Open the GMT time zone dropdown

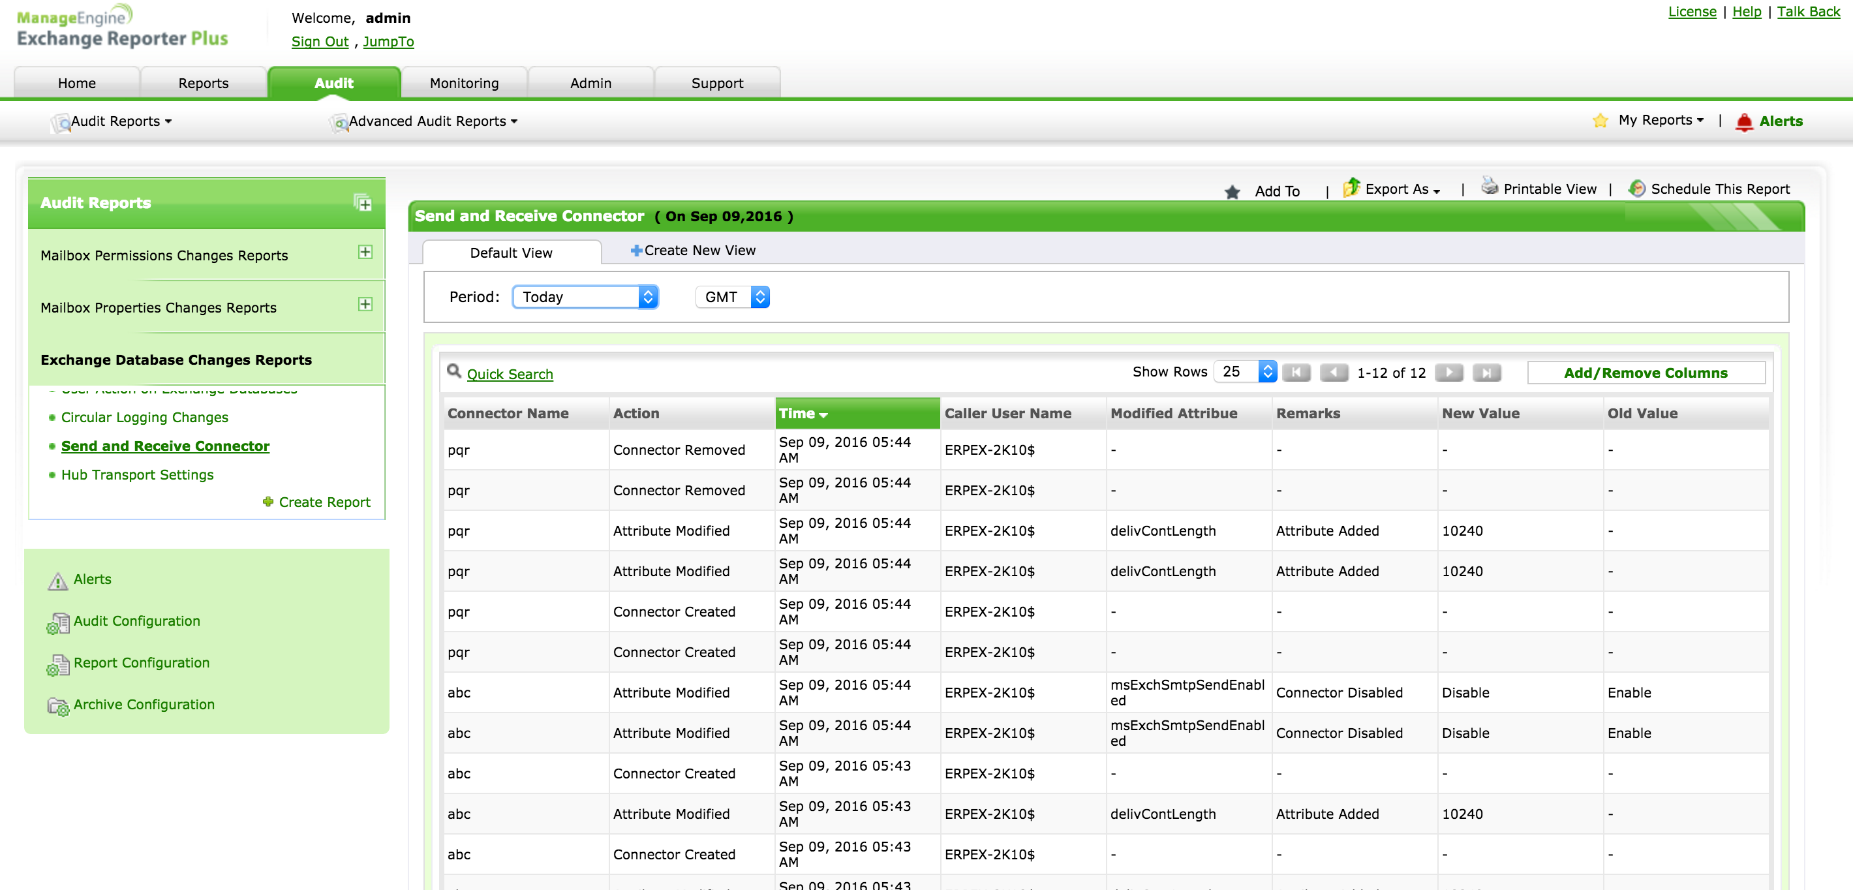coord(732,297)
